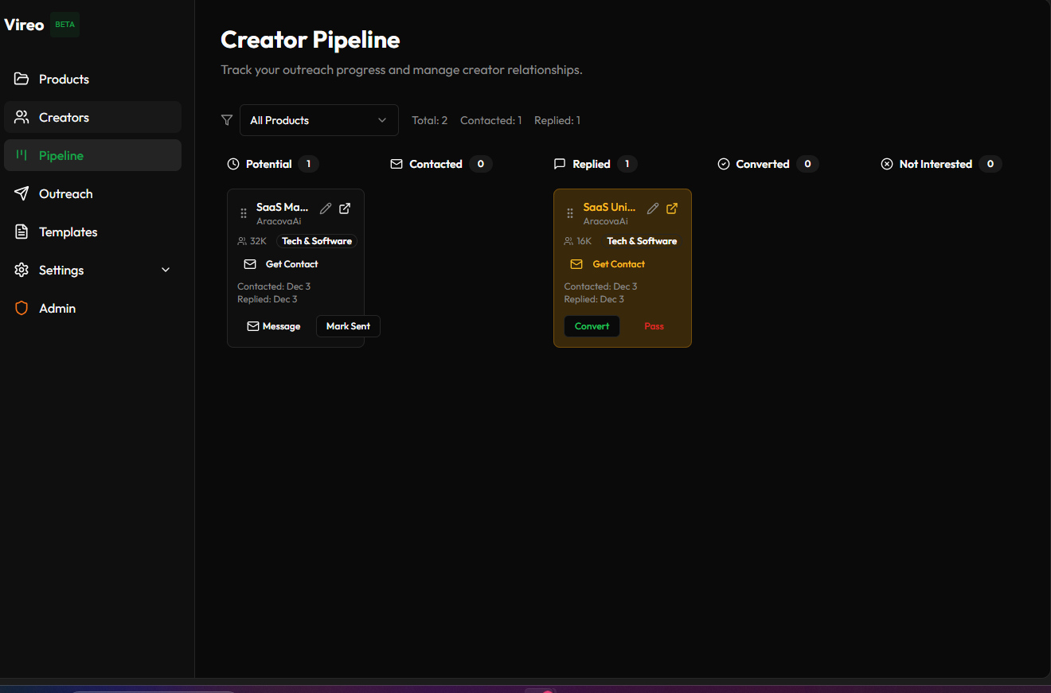Click the Converted count badge 0
This screenshot has height=693, width=1051.
pos(807,164)
